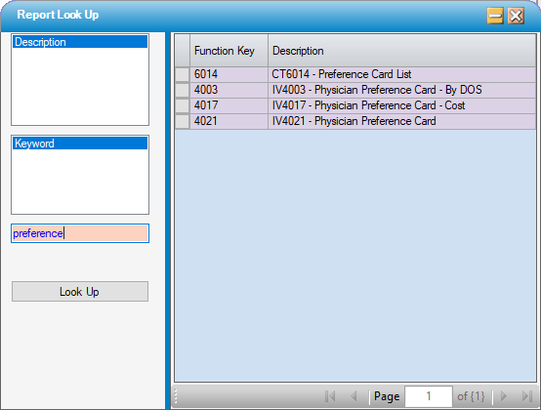Screen dimensions: 541x410
Task: Click the search text field containing preference
Action: tap(80, 233)
